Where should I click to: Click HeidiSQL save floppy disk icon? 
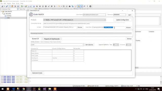64,6
